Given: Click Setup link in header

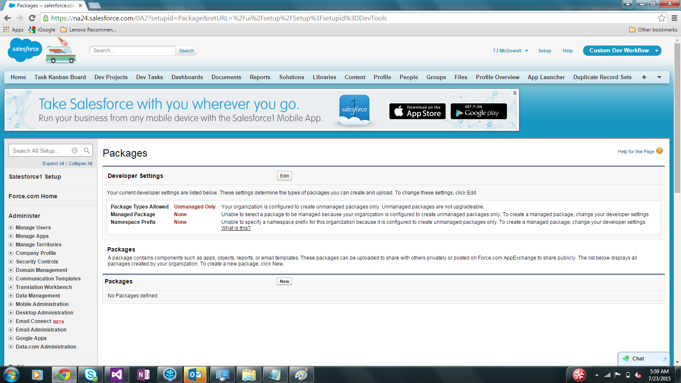Looking at the screenshot, I should 544,51.
